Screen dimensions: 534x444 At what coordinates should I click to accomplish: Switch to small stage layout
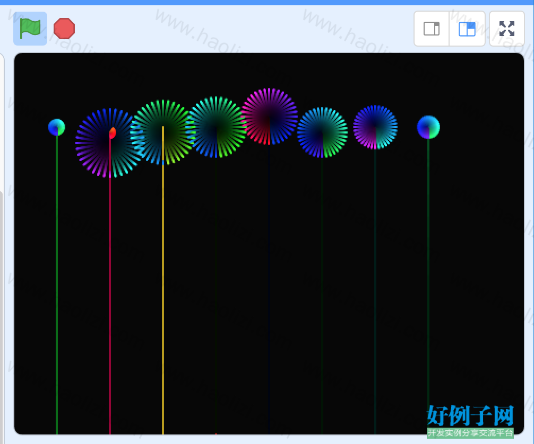coord(432,29)
